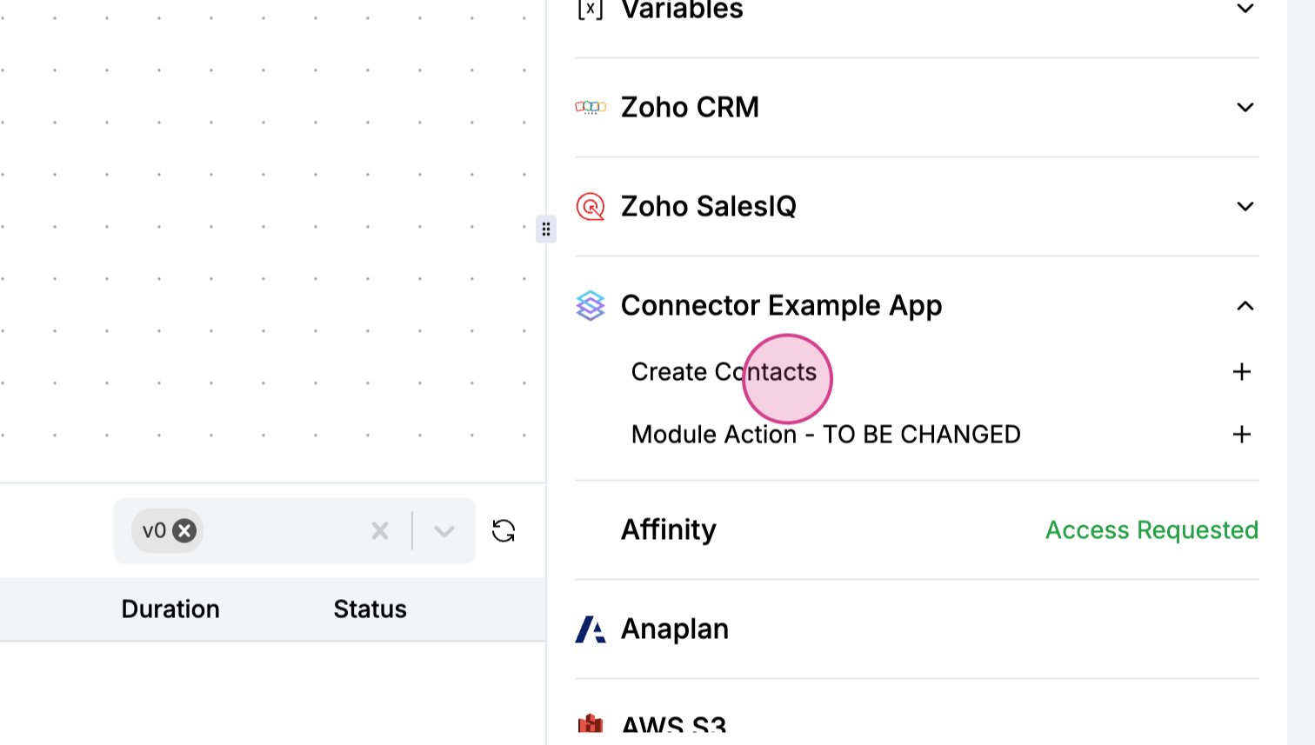Collapse the Connector Example App section

(1245, 305)
